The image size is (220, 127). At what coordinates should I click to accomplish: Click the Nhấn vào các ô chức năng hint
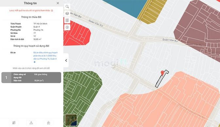point(31,68)
